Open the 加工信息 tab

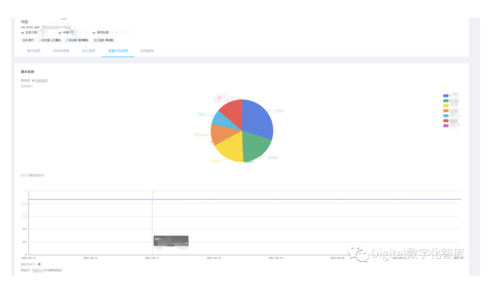(89, 51)
